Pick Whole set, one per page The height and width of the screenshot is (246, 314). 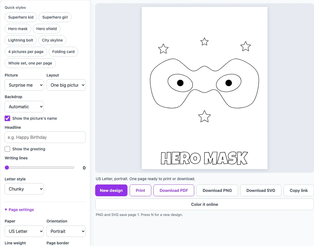(x=30, y=63)
